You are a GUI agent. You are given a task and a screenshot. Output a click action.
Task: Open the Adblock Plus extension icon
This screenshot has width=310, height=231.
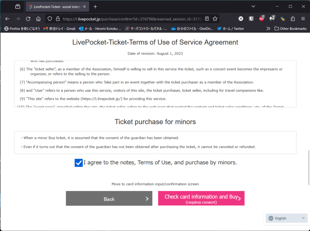(x=262, y=19)
